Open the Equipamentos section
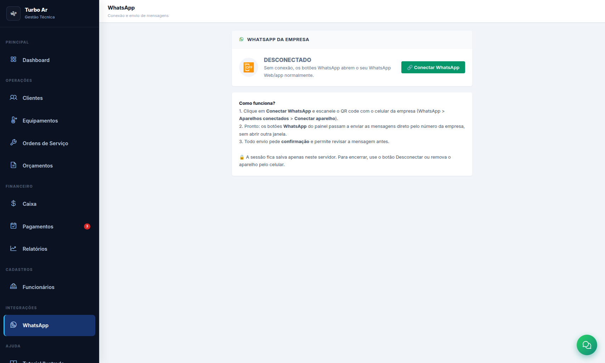 (x=50, y=121)
